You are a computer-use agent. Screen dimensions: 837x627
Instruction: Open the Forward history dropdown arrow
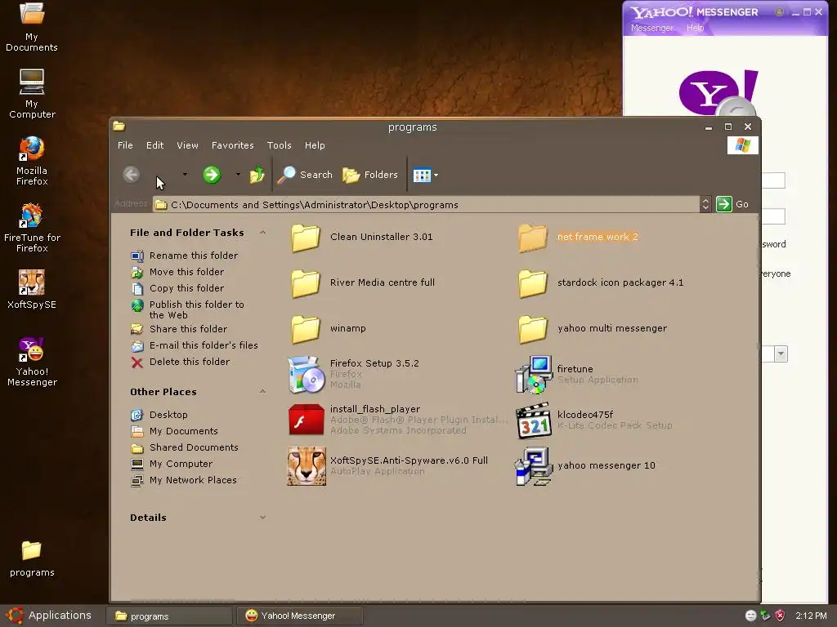238,175
